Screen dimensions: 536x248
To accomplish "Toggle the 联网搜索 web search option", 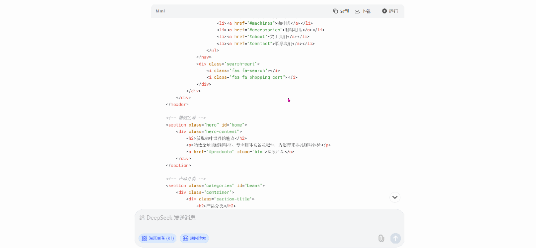I will point(194,239).
